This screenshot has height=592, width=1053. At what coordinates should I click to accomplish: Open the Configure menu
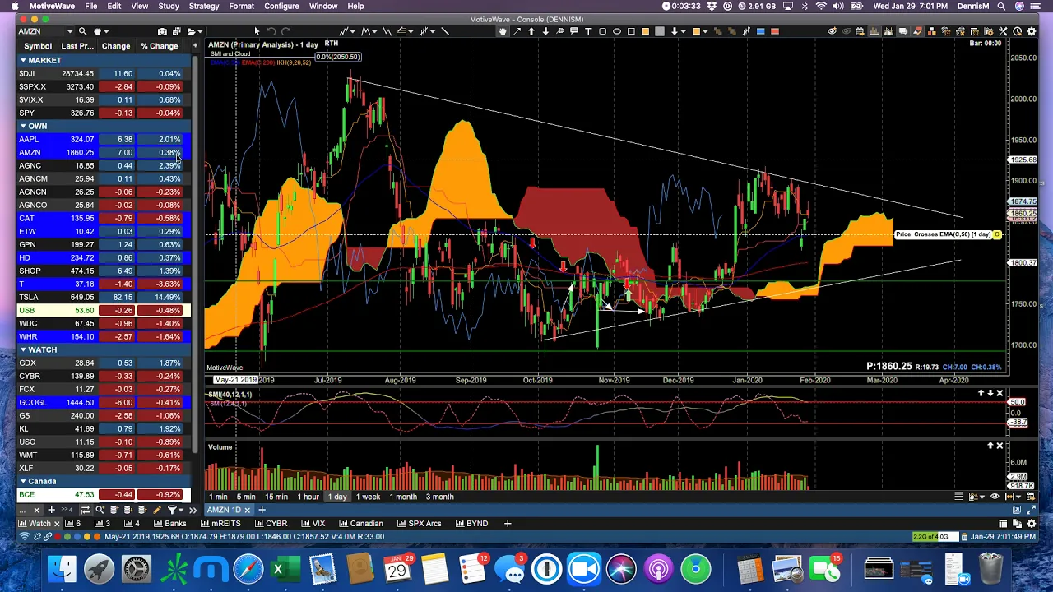281,6
